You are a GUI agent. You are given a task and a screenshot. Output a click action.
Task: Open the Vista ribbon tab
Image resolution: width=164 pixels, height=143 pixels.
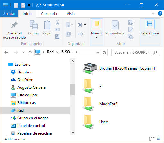pos(71,14)
